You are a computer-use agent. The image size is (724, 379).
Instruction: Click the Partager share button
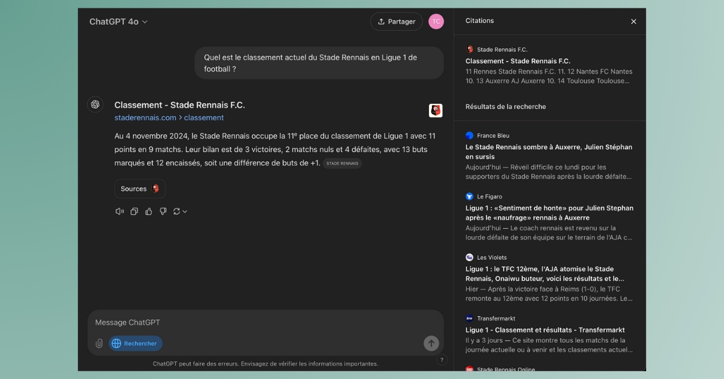(396, 22)
